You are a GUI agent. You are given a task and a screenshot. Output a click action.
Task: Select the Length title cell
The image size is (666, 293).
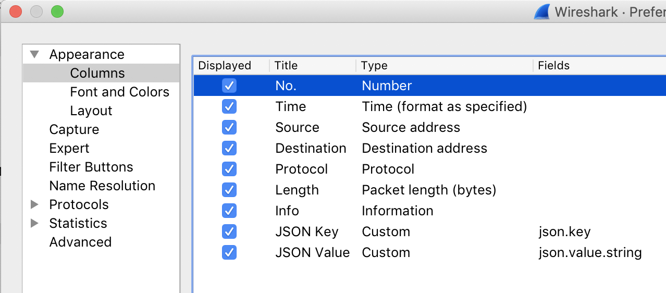coord(297,190)
